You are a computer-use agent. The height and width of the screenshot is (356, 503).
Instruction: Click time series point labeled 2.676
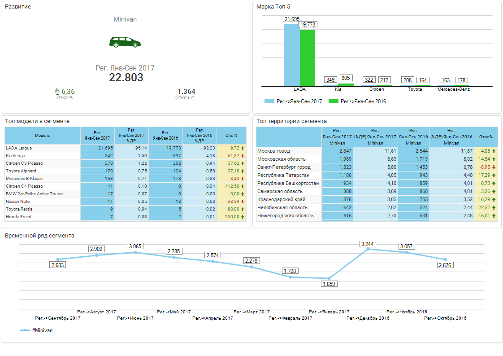446,259
